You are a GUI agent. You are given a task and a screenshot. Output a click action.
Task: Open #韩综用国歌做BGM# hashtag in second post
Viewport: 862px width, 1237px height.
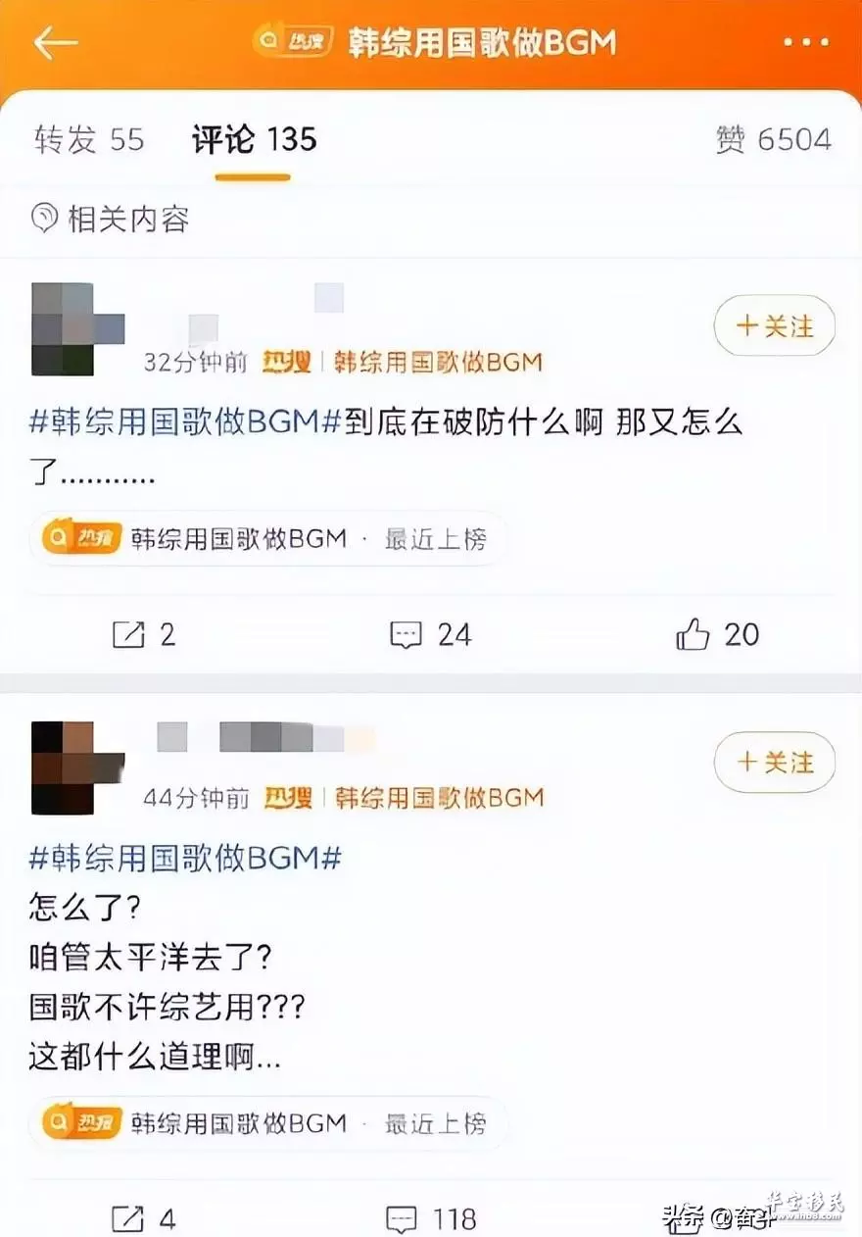point(186,858)
